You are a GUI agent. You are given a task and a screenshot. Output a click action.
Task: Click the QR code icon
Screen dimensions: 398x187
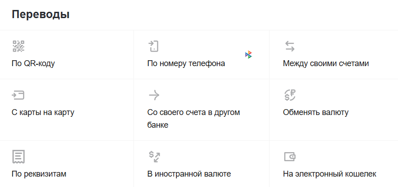[x=18, y=46]
